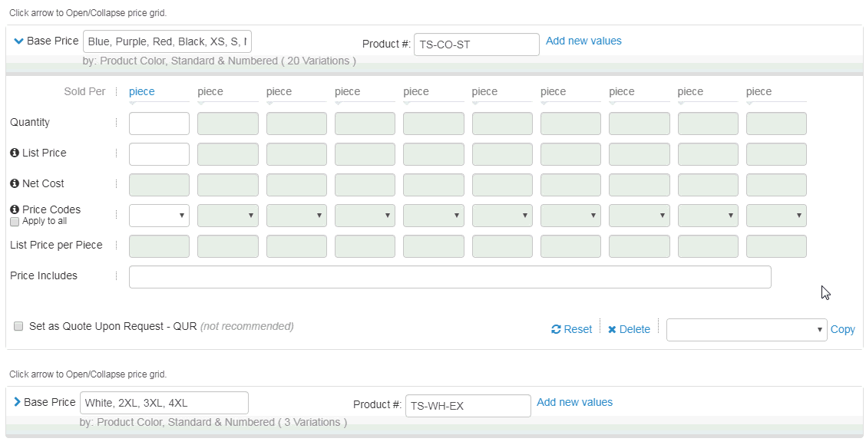Screen dimensions: 866x445
Task: Click the Product # field containing TS-CO-ST
Action: tap(477, 44)
